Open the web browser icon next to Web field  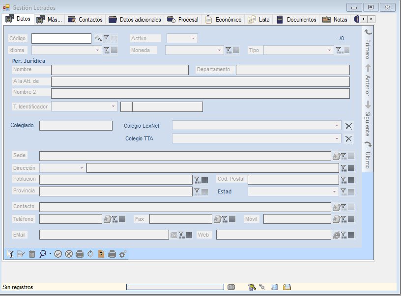pyautogui.click(x=336, y=235)
